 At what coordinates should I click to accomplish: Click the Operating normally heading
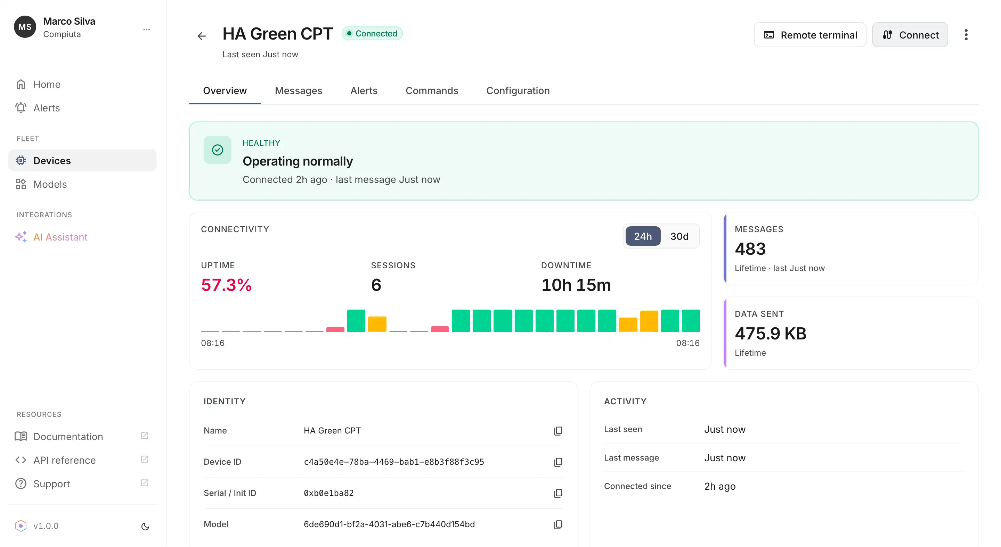pos(298,161)
